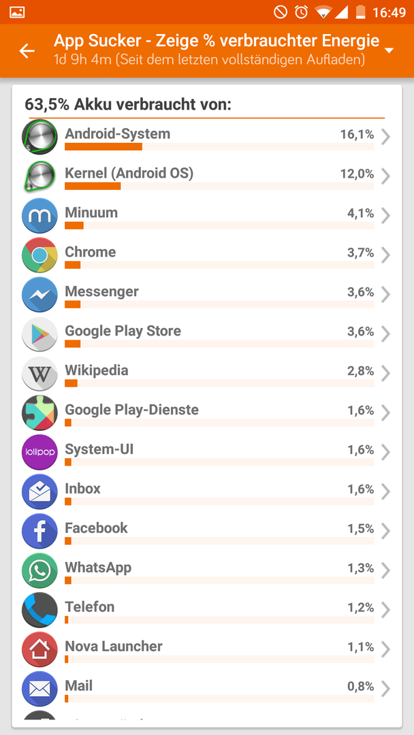414x735 pixels.
Task: Open the Google Play-Dienste entry
Action: coord(207,412)
